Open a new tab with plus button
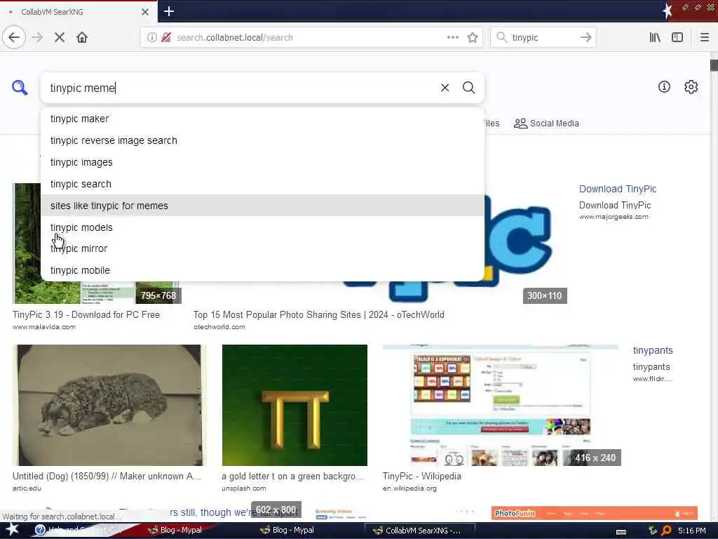Viewport: 718px width, 539px height. point(168,11)
